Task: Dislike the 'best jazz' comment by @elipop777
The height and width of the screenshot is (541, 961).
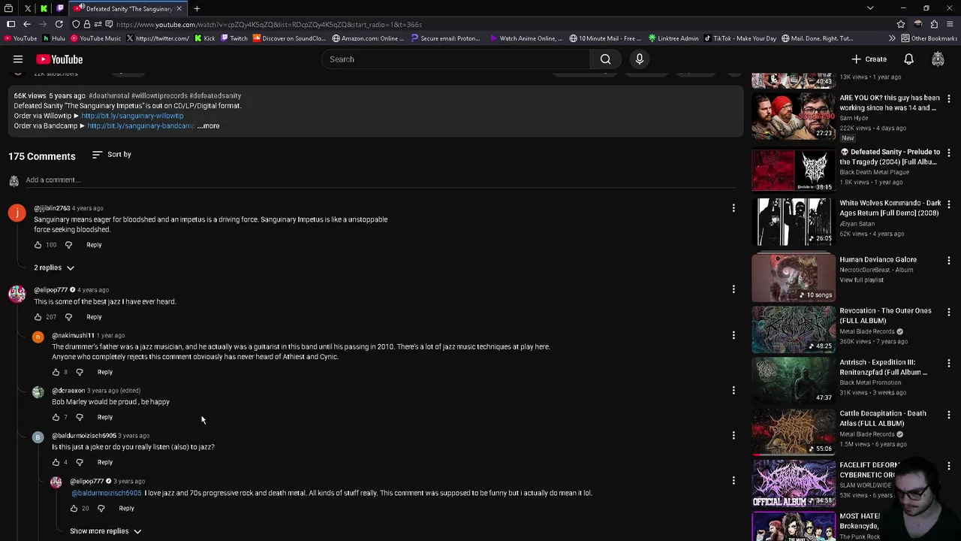Action: coord(68,317)
